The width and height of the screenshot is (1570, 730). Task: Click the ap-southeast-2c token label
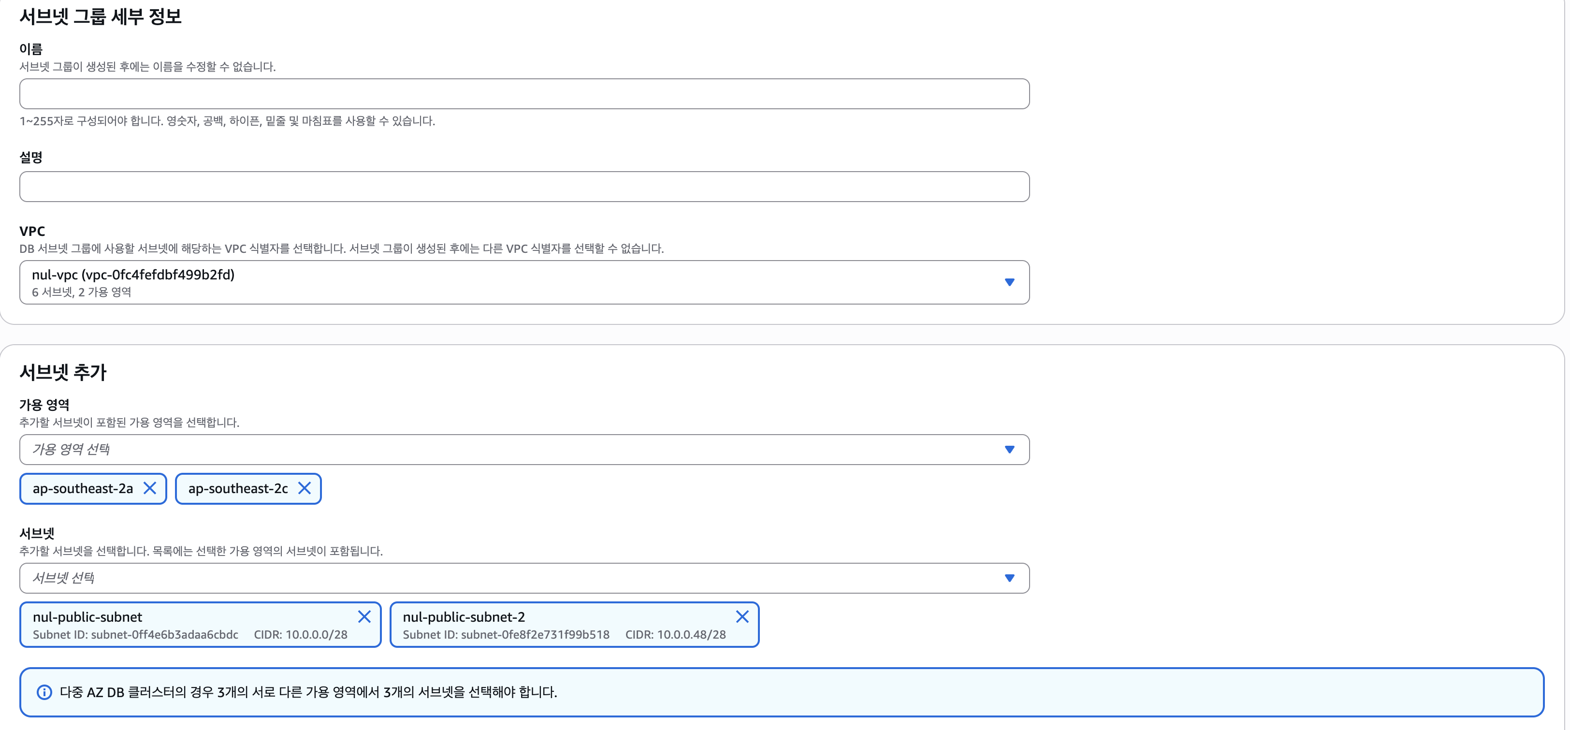click(x=238, y=489)
